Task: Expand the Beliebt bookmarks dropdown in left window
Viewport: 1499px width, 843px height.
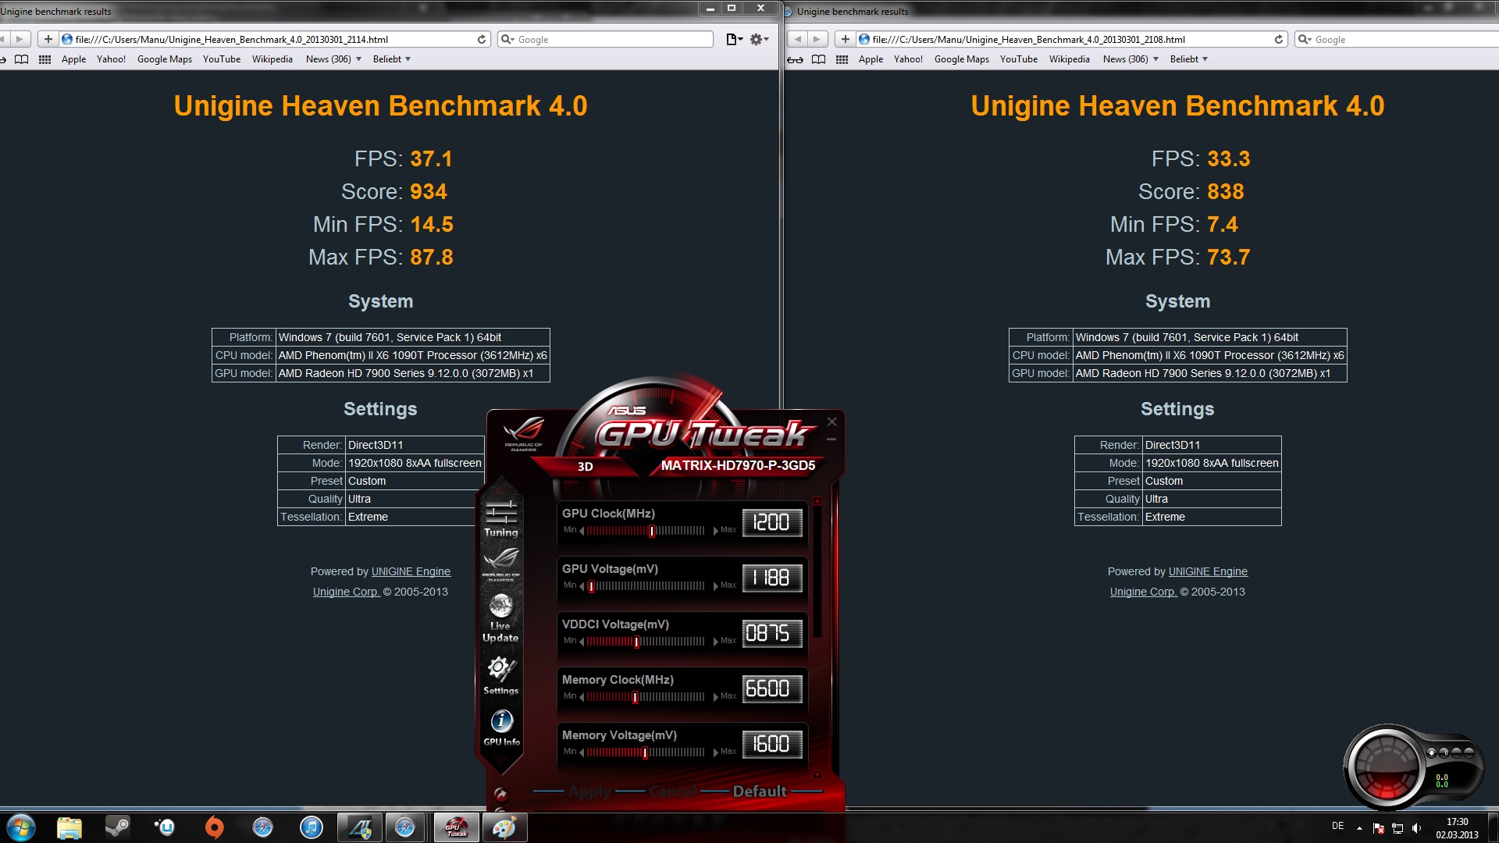Action: coord(392,59)
